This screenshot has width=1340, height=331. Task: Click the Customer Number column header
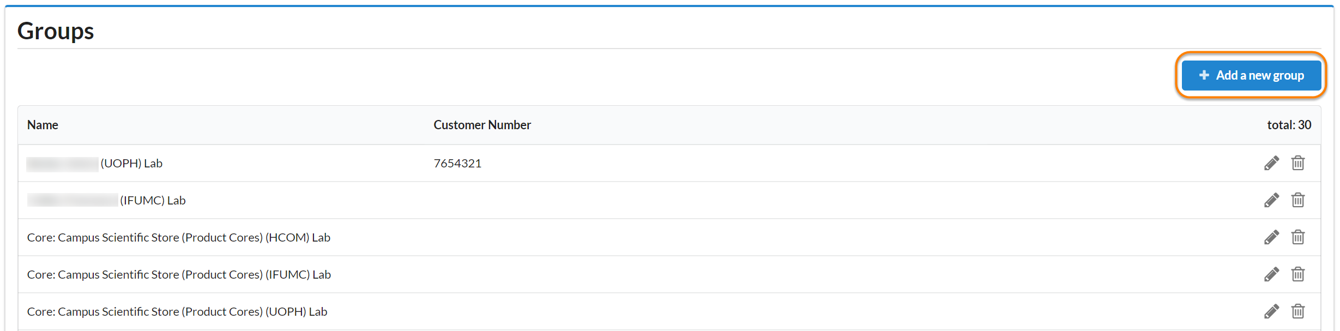click(x=482, y=125)
